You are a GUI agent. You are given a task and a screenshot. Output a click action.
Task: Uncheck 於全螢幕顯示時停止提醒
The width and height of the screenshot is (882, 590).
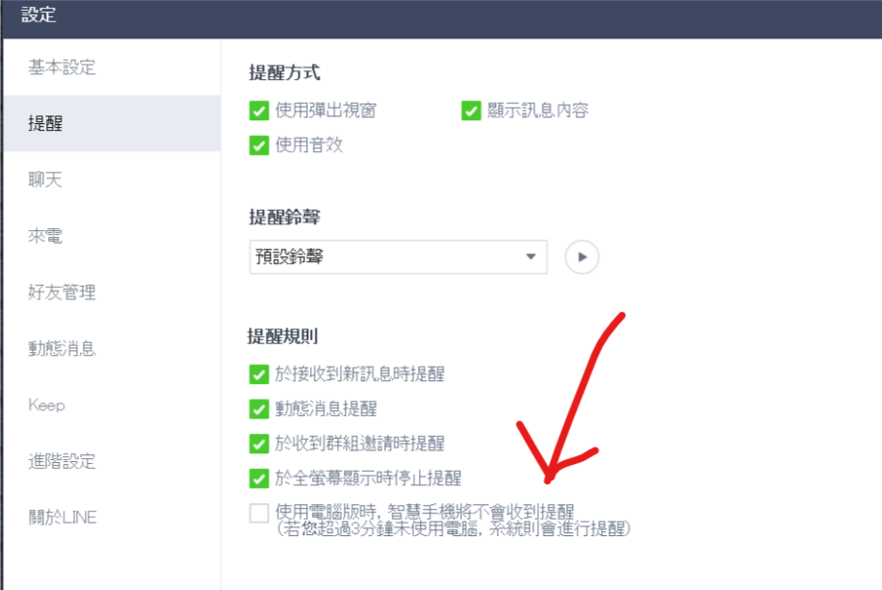(x=259, y=478)
